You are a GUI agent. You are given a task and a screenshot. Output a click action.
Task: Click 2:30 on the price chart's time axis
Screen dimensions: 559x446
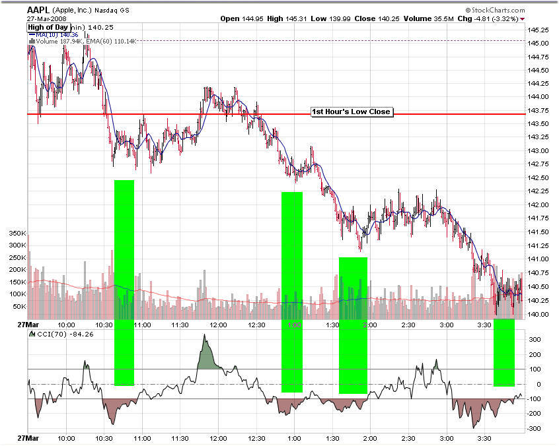[408, 325]
